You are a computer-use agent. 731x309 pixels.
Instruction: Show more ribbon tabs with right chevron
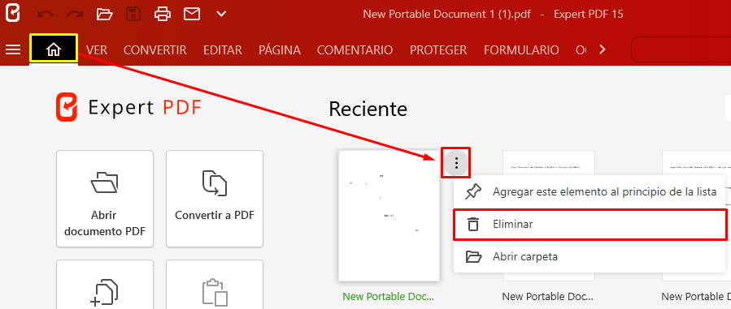(x=603, y=49)
